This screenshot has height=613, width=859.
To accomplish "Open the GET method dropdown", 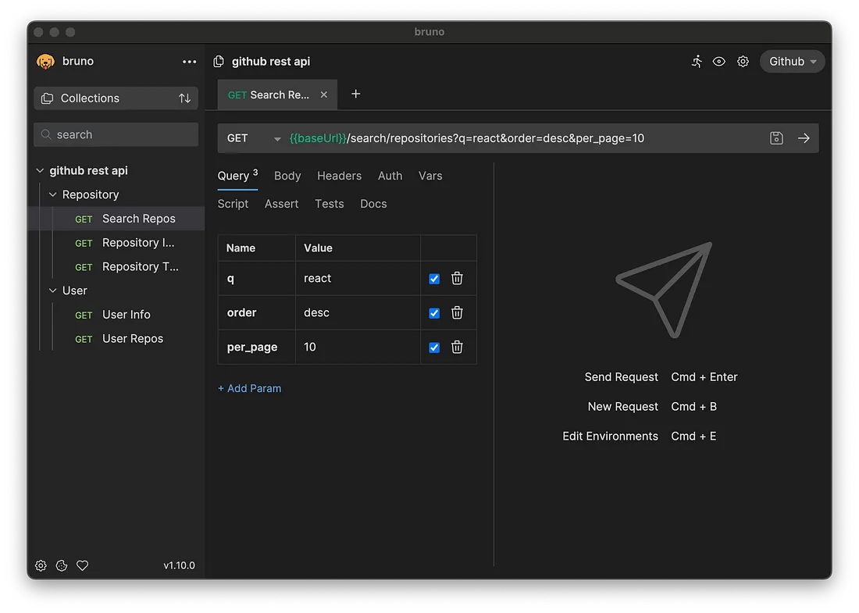I will 254,138.
